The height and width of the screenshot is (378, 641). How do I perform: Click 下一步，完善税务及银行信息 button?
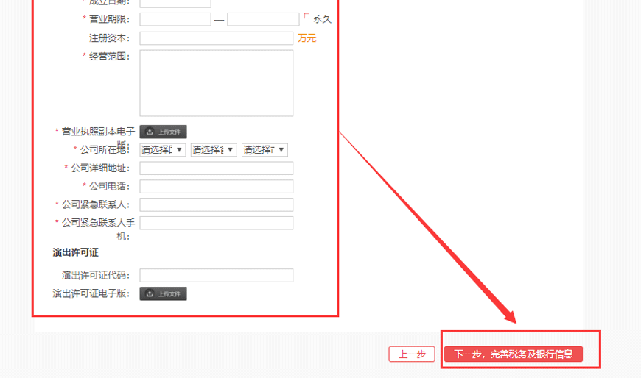[x=514, y=354]
